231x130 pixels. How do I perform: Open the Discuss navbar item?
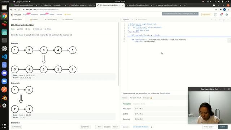pos(59,14)
